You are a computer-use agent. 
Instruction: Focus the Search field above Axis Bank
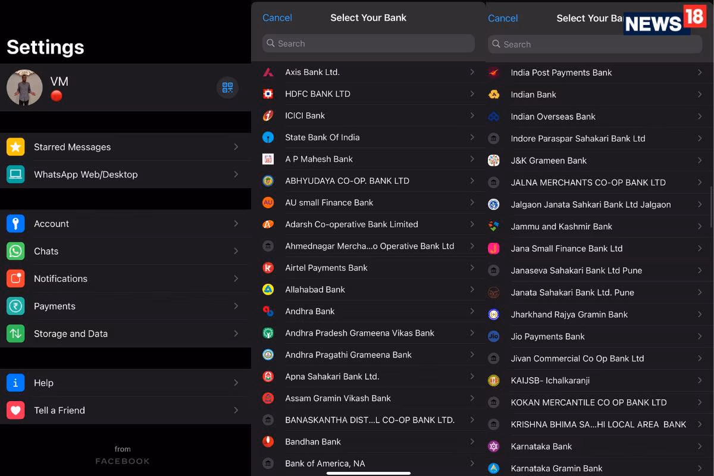(x=368, y=43)
